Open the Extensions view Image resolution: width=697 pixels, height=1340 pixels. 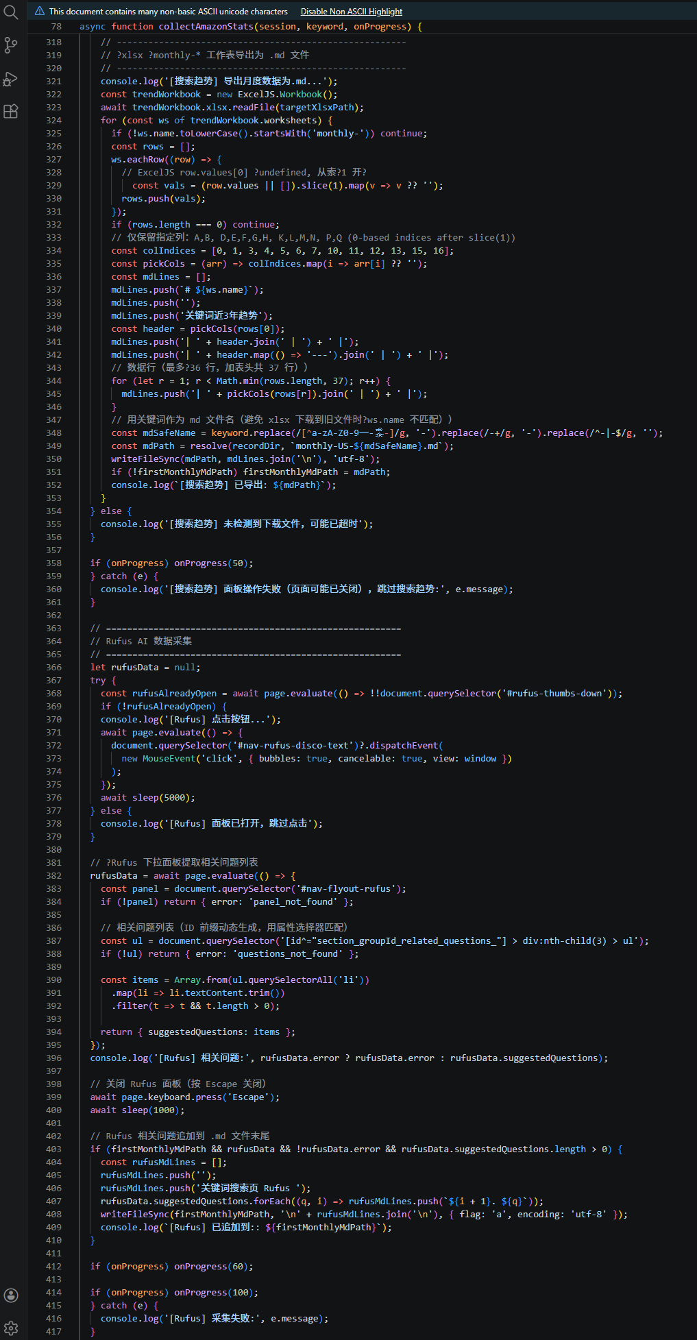(11, 111)
